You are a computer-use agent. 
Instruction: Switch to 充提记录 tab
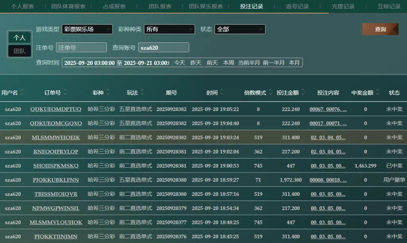[x=343, y=6]
